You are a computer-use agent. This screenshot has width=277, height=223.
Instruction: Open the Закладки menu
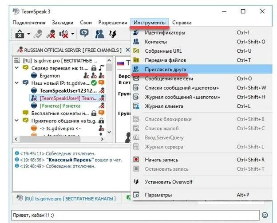(63, 23)
